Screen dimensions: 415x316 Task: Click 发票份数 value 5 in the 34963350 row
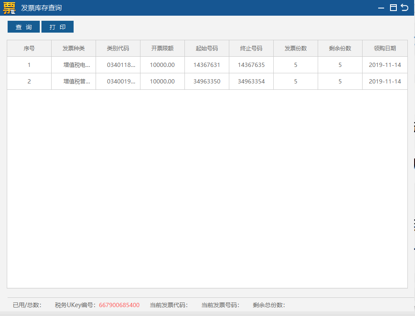(x=296, y=81)
